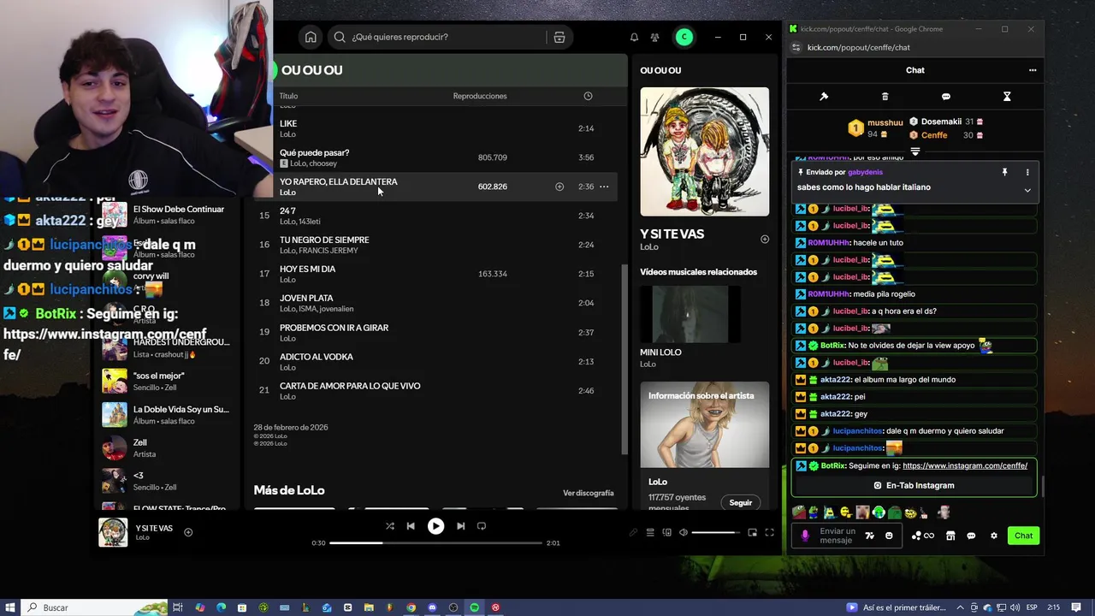Seek within the song progress bar
Image resolution: width=1095 pixels, height=616 pixels.
(x=435, y=542)
